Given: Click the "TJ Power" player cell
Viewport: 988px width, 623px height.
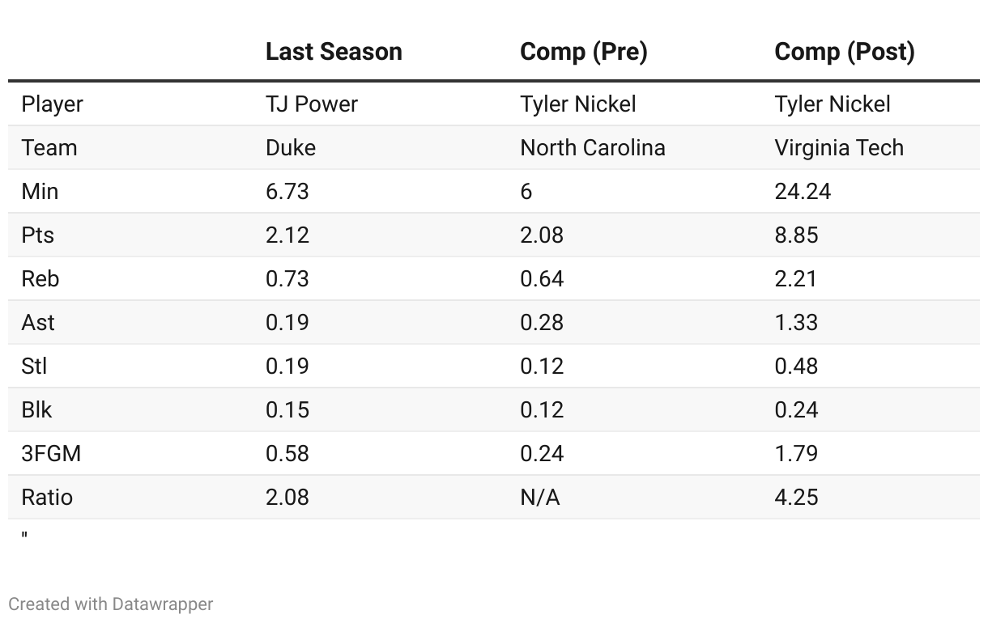Looking at the screenshot, I should [312, 104].
